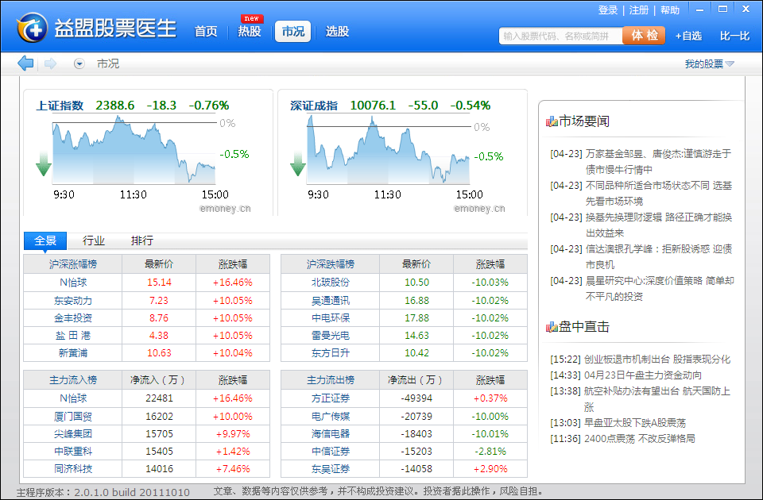Click stock 东方日升
Screen dimensions: 763x500
(x=331, y=353)
